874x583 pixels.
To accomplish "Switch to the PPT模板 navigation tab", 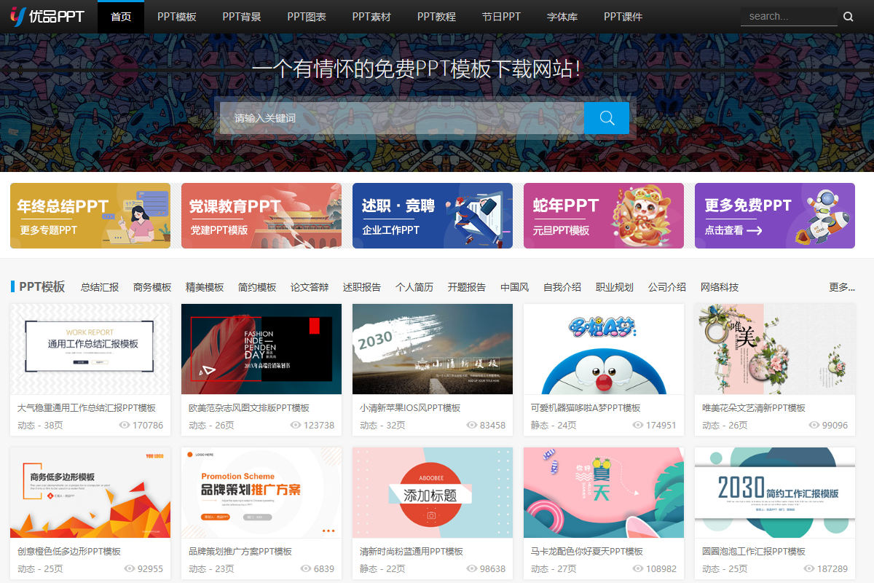I will click(177, 17).
